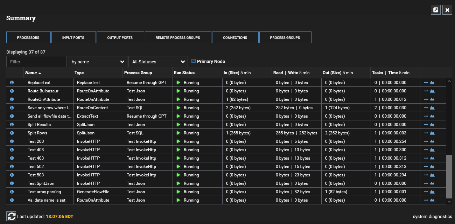This screenshot has width=455, height=224.
Task: Click the Filter text input field
Action: click(x=36, y=62)
